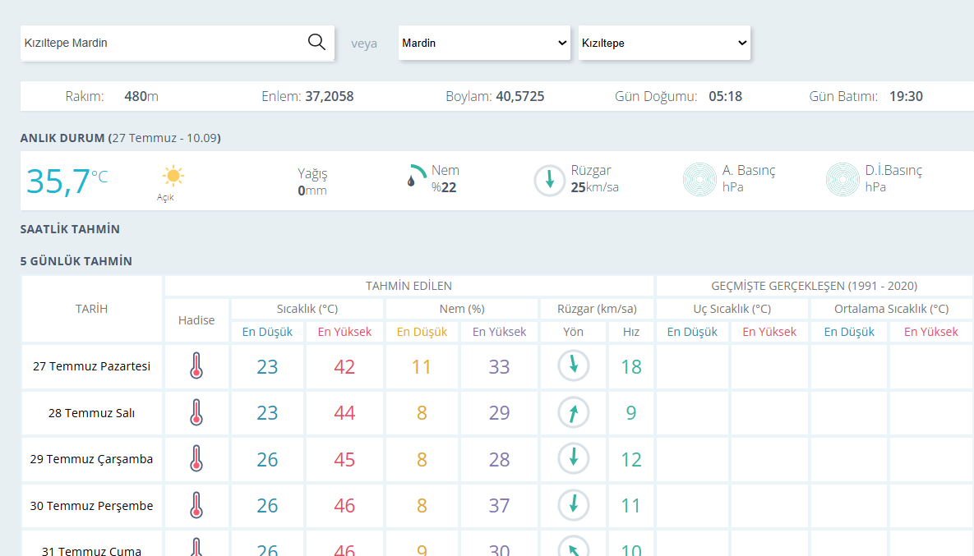Click wind arrow for 30 Temmuz Perşembe
The image size is (974, 556).
[x=574, y=505]
